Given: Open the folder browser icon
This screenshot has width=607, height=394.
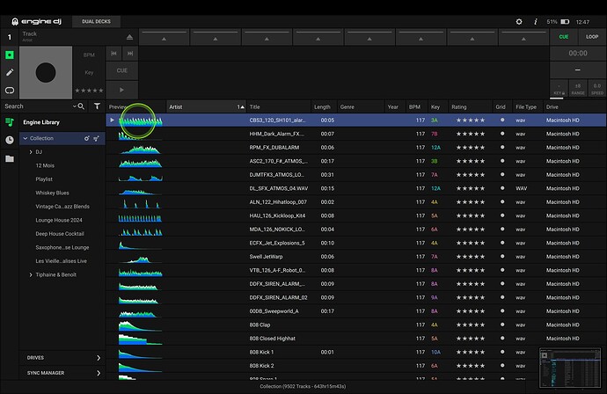Looking at the screenshot, I should click(10, 159).
